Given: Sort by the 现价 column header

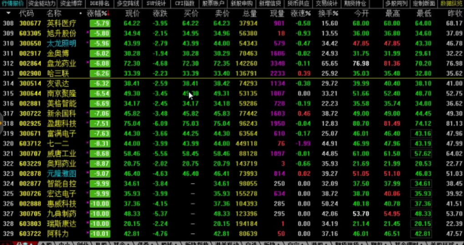Looking at the screenshot, I should pyautogui.click(x=133, y=13).
